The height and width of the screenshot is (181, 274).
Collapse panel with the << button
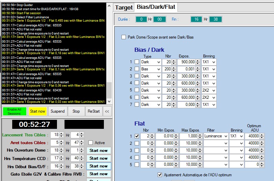(x=107, y=111)
